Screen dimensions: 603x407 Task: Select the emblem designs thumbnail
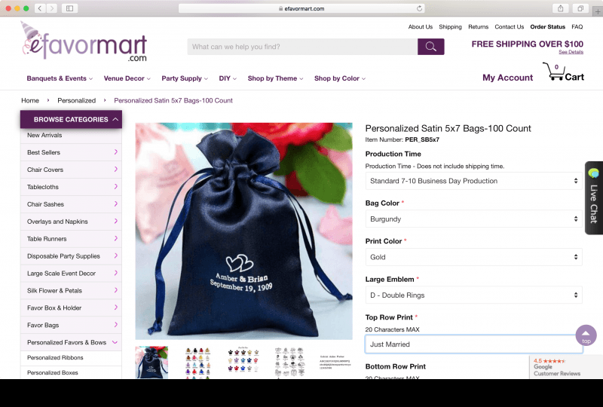tap(289, 363)
